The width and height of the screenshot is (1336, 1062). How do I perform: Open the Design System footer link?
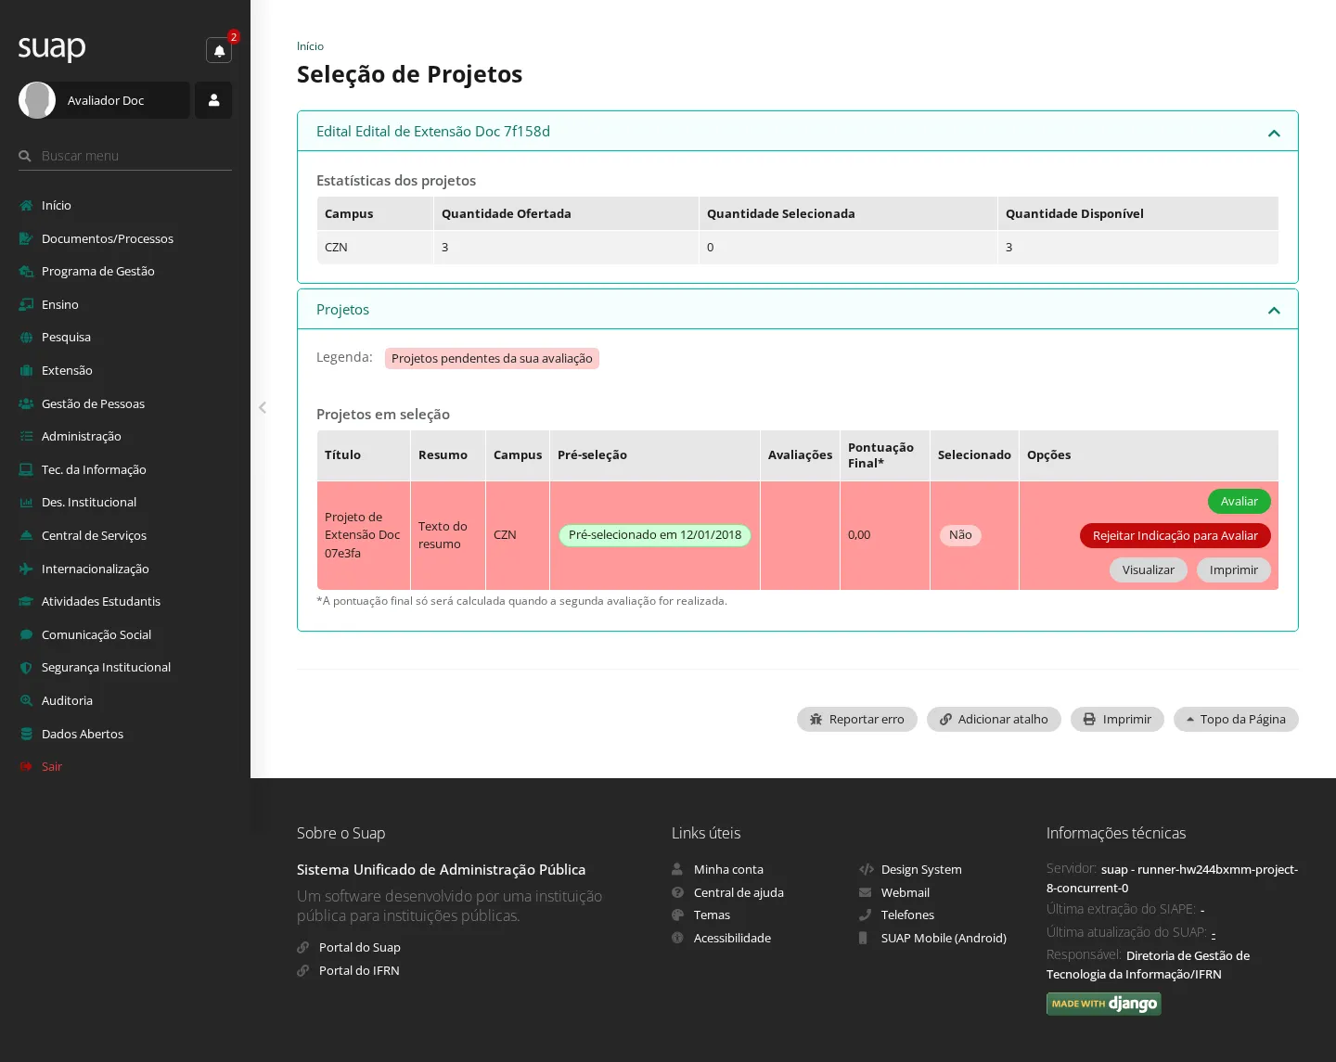tap(921, 869)
